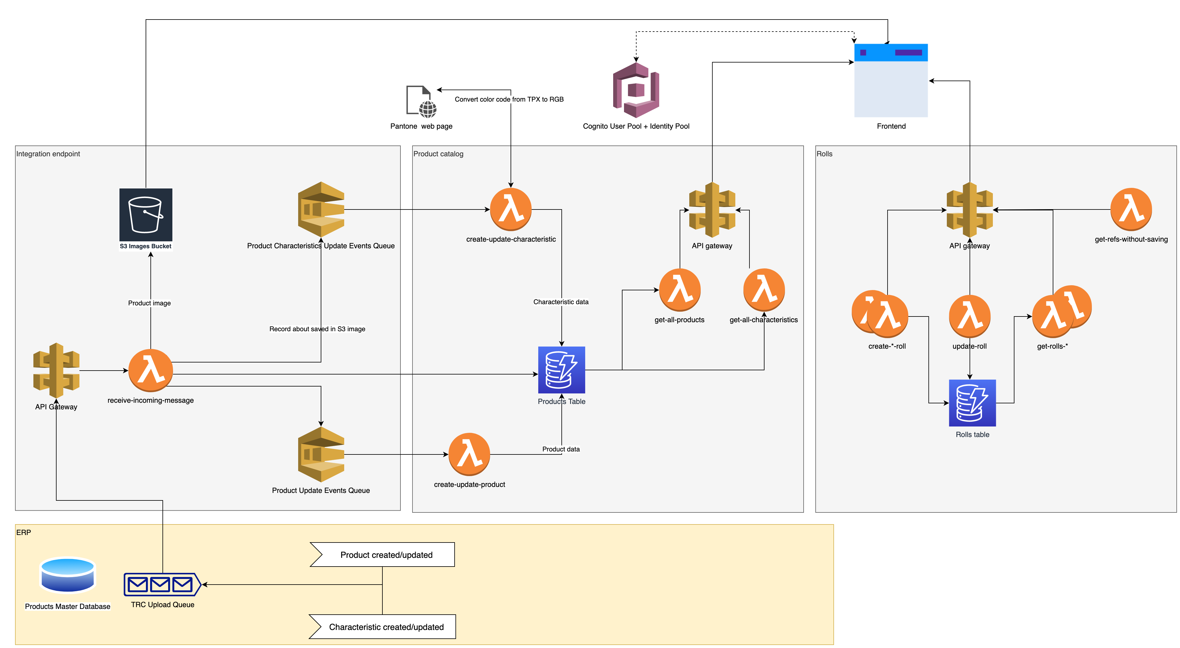Select the get-refs-without-saving Lambda icon

[x=1131, y=209]
